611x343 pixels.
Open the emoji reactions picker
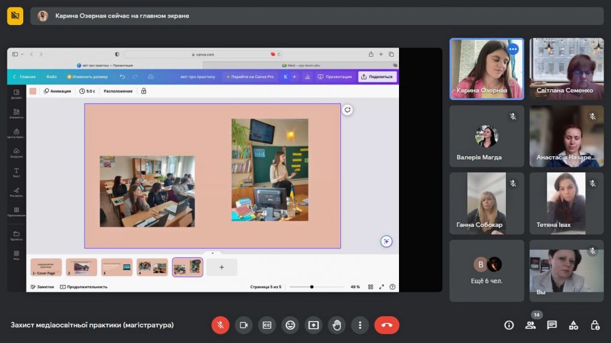click(290, 325)
